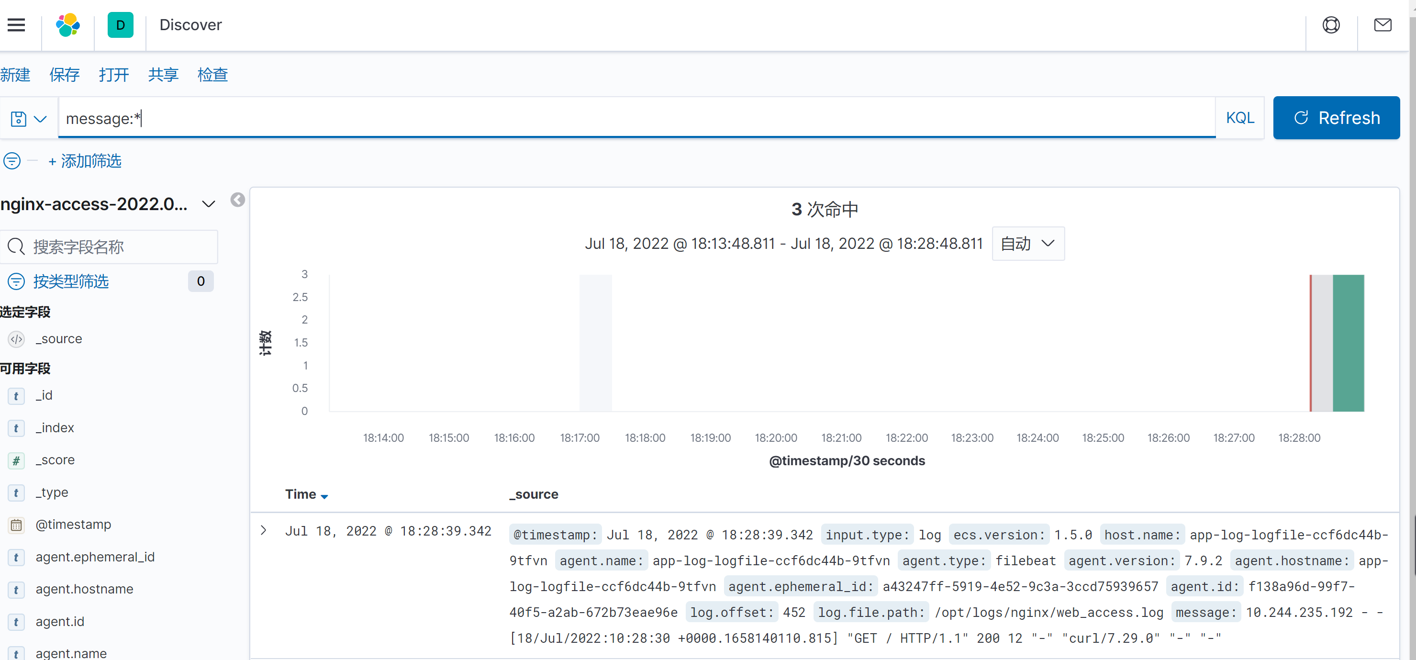Toggle the KQL query language switch
This screenshot has width=1416, height=660.
(1239, 118)
